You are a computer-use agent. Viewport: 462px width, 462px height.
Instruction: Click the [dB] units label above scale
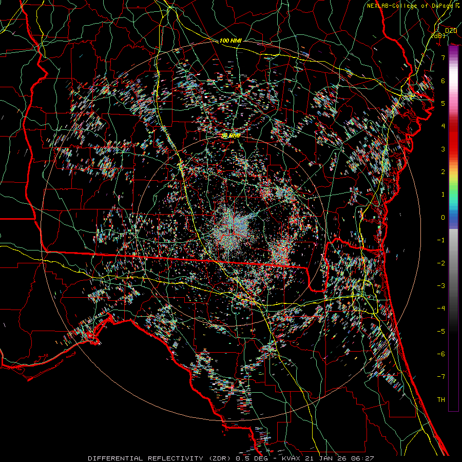point(438,35)
